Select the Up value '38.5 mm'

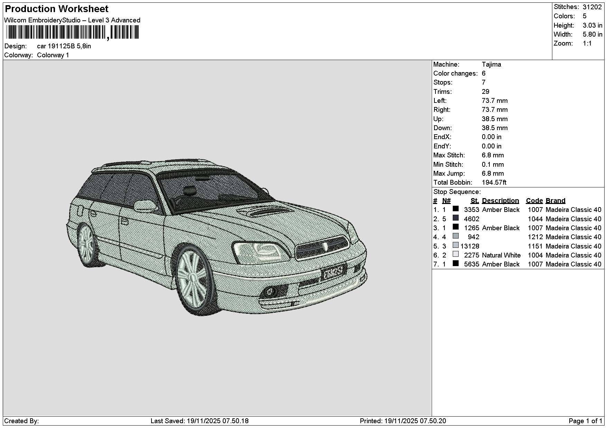pyautogui.click(x=495, y=119)
